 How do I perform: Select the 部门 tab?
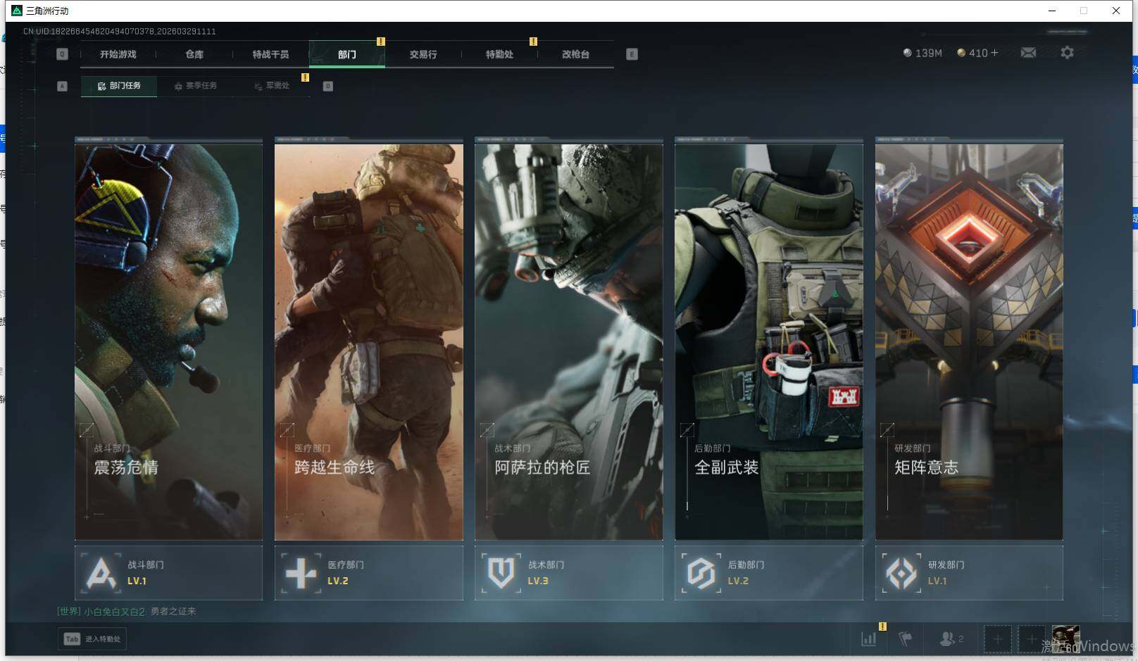tap(347, 54)
